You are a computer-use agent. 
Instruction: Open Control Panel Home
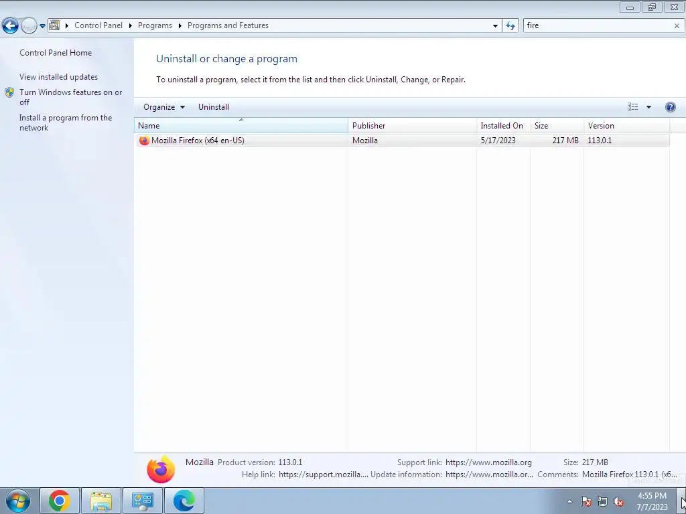56,52
